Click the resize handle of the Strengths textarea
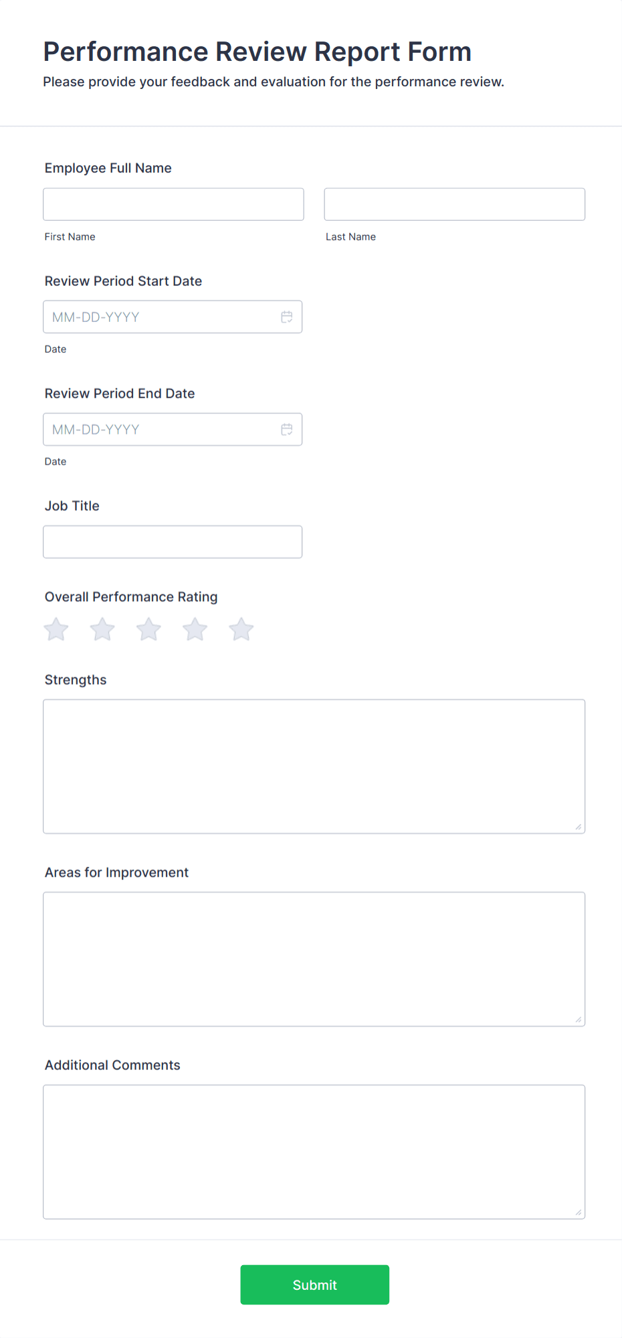622x1338 pixels. (x=578, y=827)
